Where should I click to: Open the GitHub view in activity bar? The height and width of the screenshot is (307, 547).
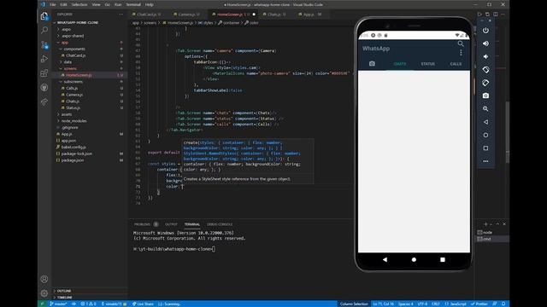tap(44, 87)
